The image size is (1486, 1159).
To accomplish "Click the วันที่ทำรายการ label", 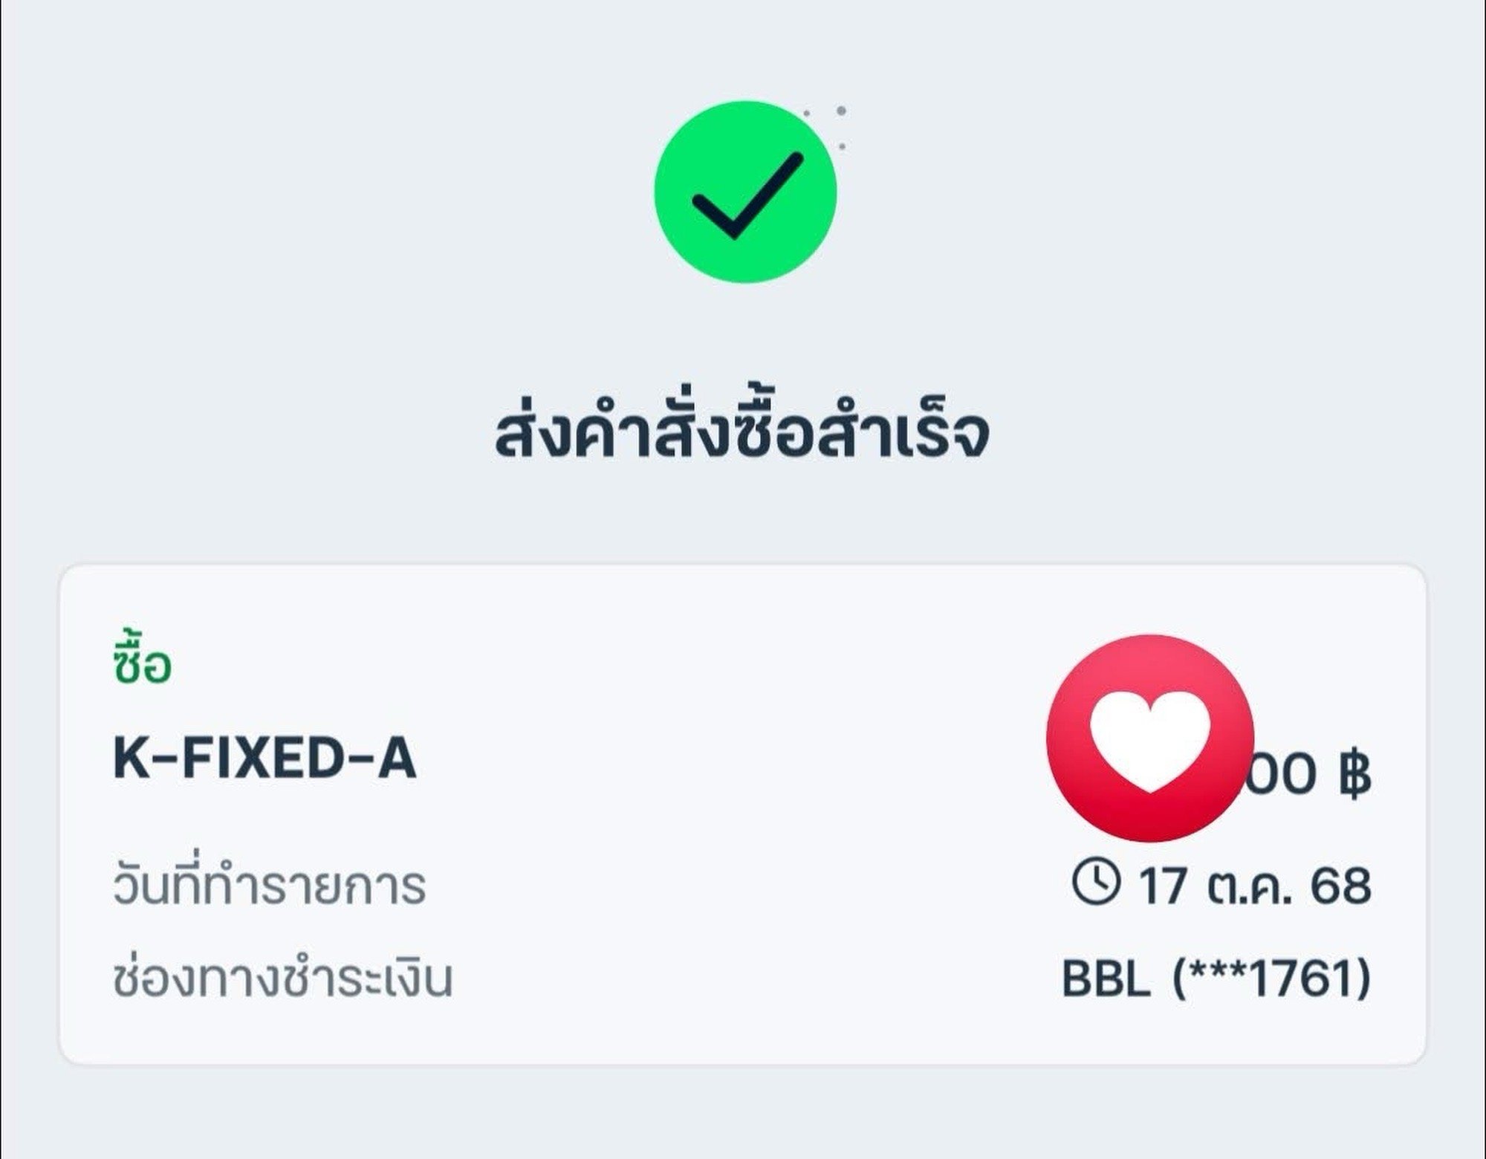I will coord(270,886).
